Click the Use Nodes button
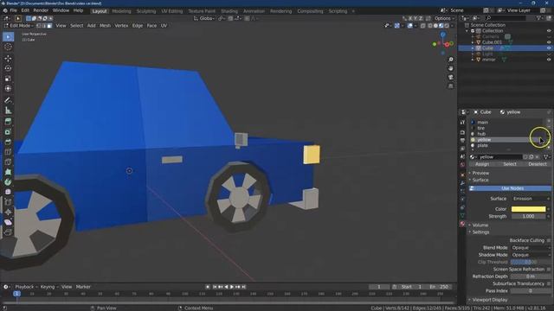Screen dimensions: 554x311 pos(510,188)
